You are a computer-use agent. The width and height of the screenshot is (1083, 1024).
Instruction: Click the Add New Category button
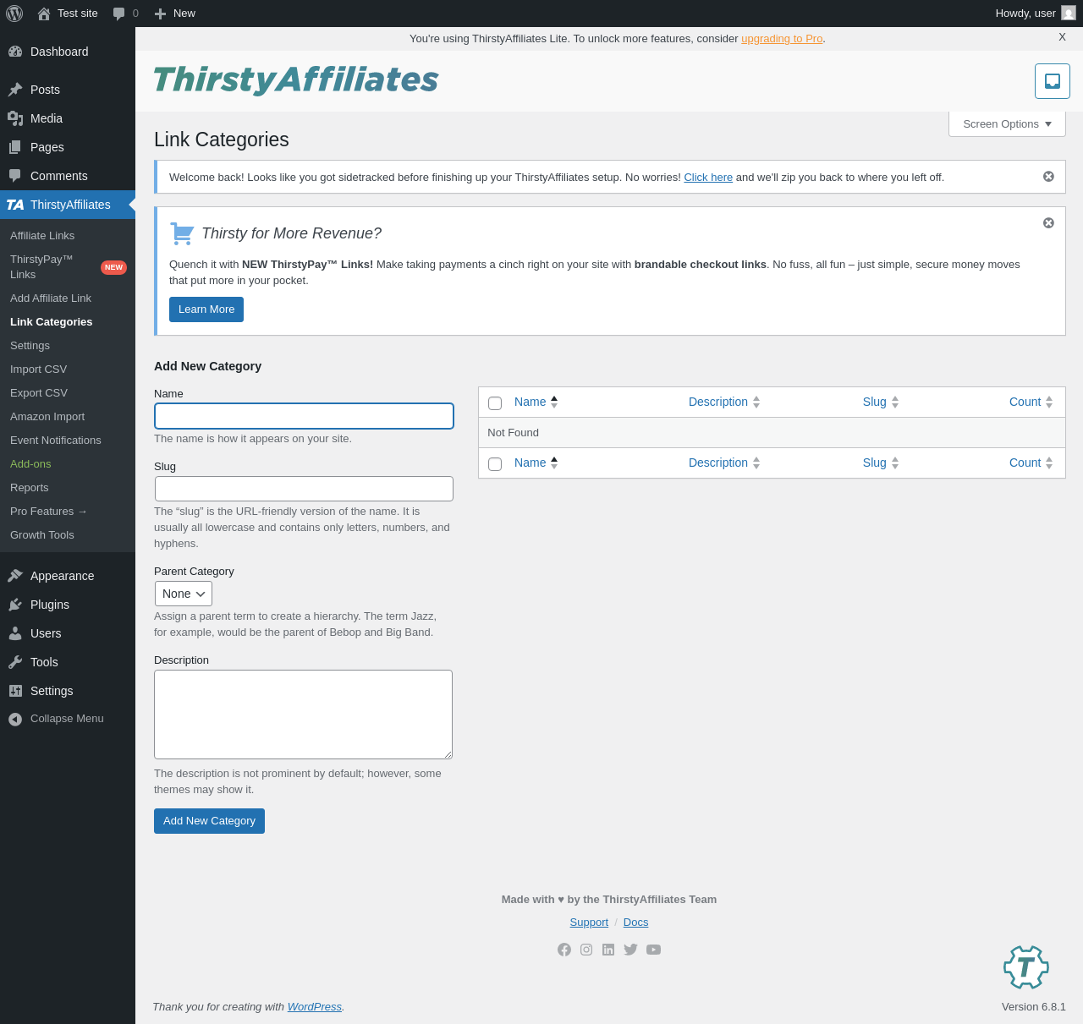click(209, 821)
